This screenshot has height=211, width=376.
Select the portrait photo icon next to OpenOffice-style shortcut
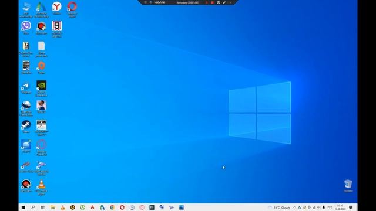(x=41, y=107)
